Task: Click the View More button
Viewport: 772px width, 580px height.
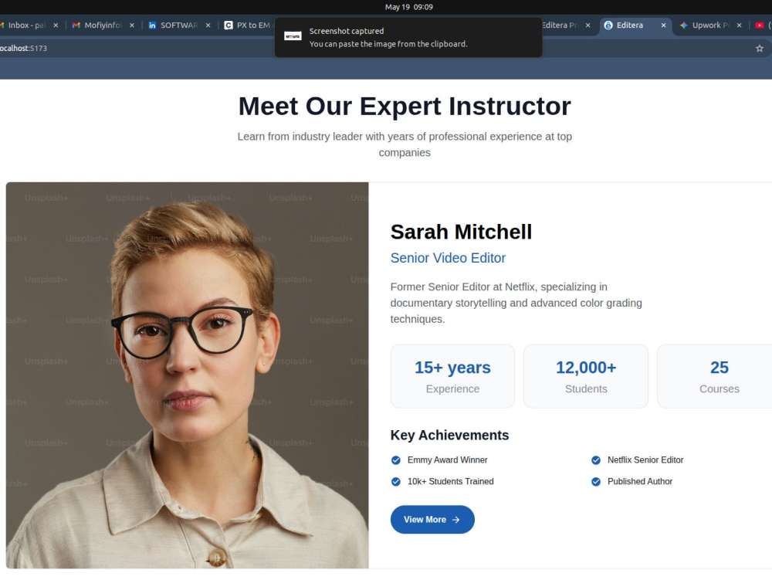Action: point(432,520)
